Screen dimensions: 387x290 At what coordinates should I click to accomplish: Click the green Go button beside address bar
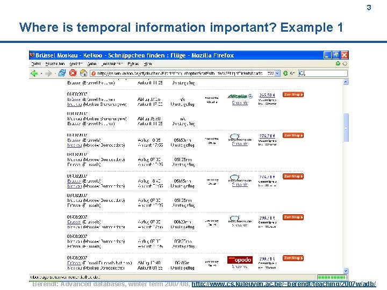pos(285,73)
